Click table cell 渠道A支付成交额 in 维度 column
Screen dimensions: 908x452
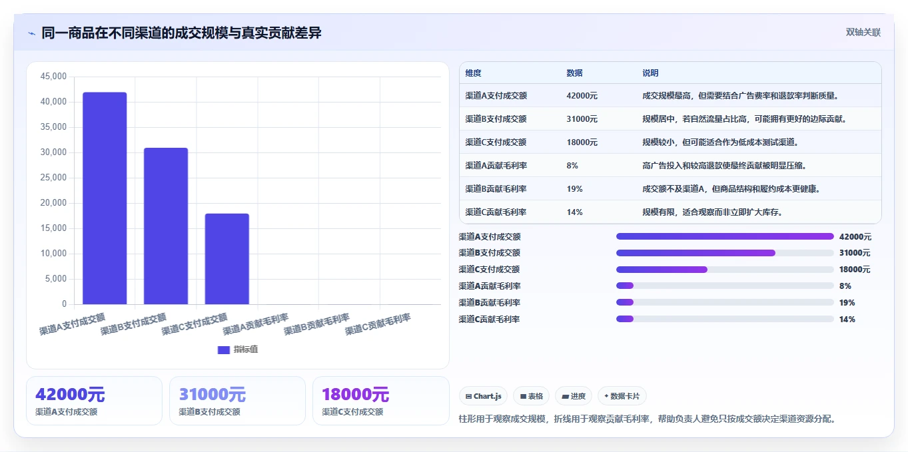[496, 96]
